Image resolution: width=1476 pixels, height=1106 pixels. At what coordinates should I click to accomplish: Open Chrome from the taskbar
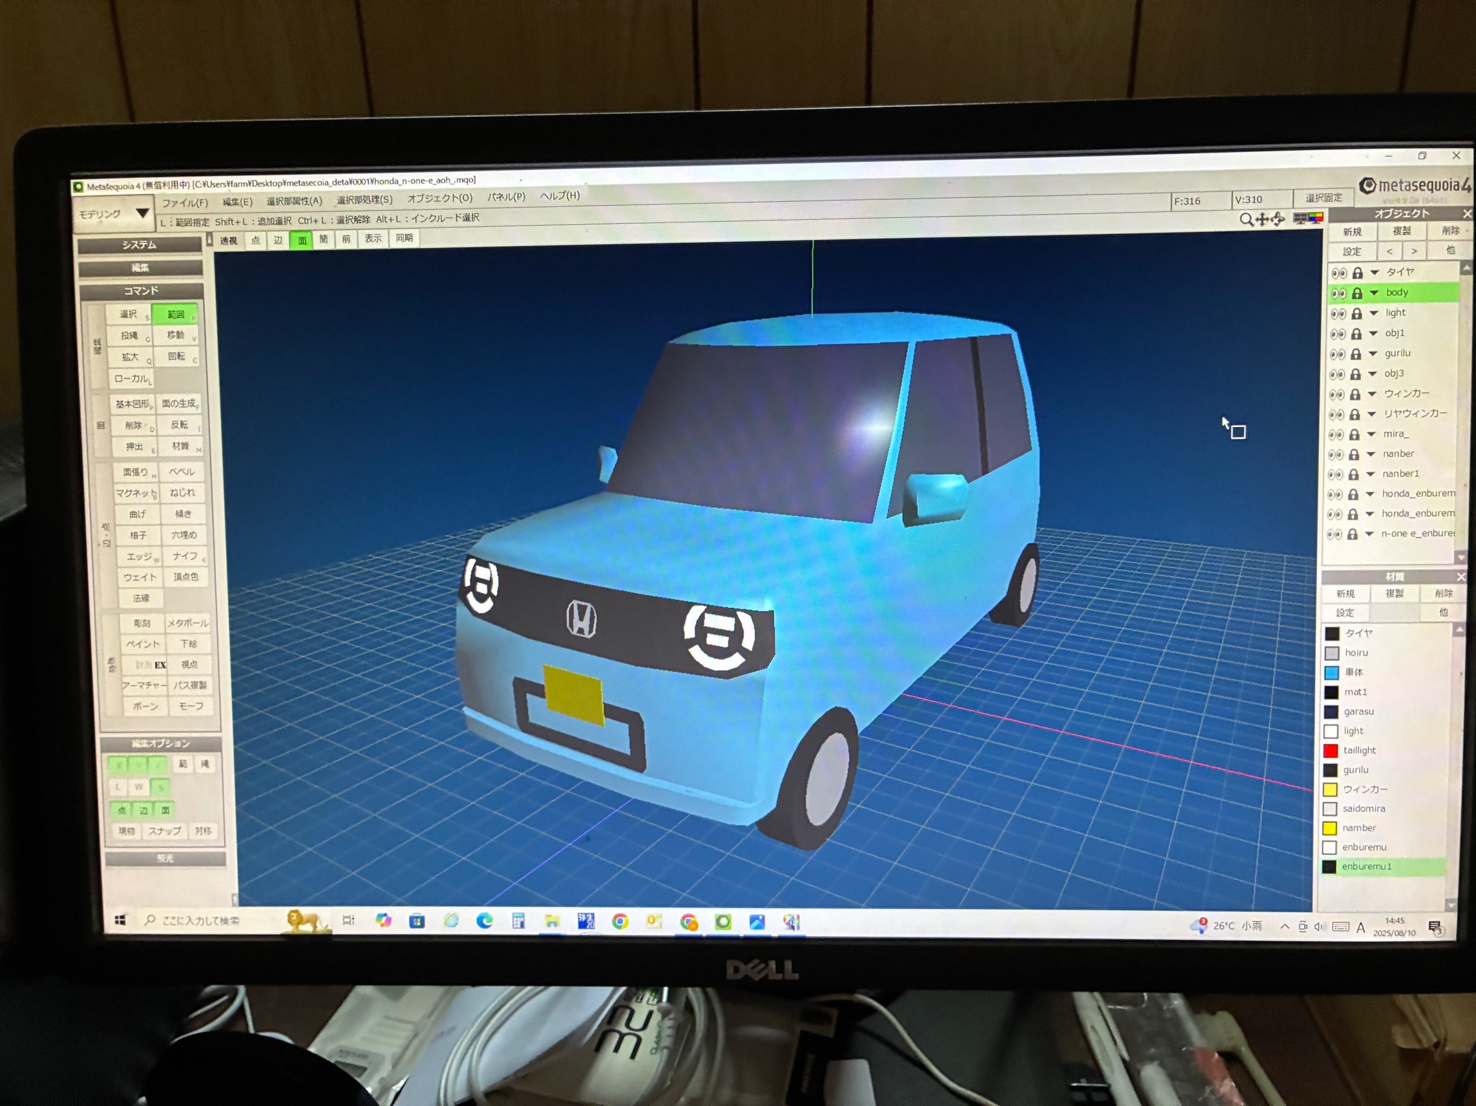(620, 921)
